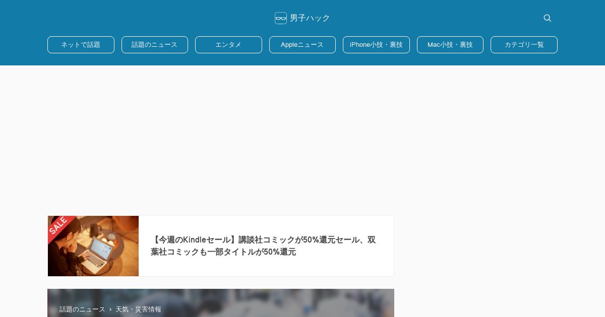Open Mac小技・裏技 category
This screenshot has height=317, width=605.
(450, 45)
